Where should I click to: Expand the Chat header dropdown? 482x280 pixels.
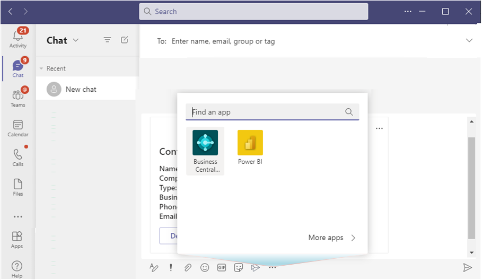click(x=76, y=40)
